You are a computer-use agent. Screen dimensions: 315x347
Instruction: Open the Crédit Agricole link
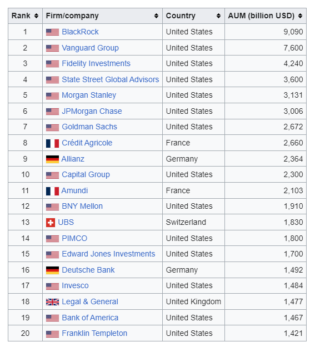(x=87, y=143)
